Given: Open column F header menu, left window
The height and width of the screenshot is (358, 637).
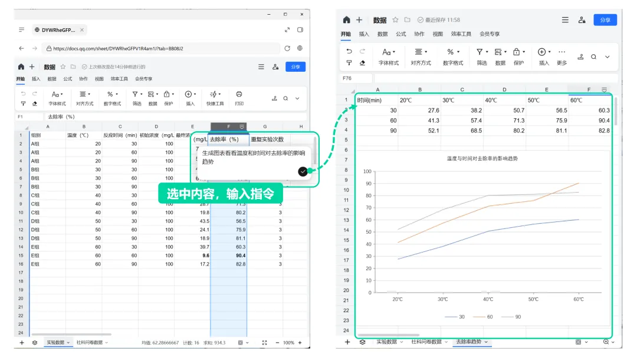Looking at the screenshot, I should [x=242, y=127].
